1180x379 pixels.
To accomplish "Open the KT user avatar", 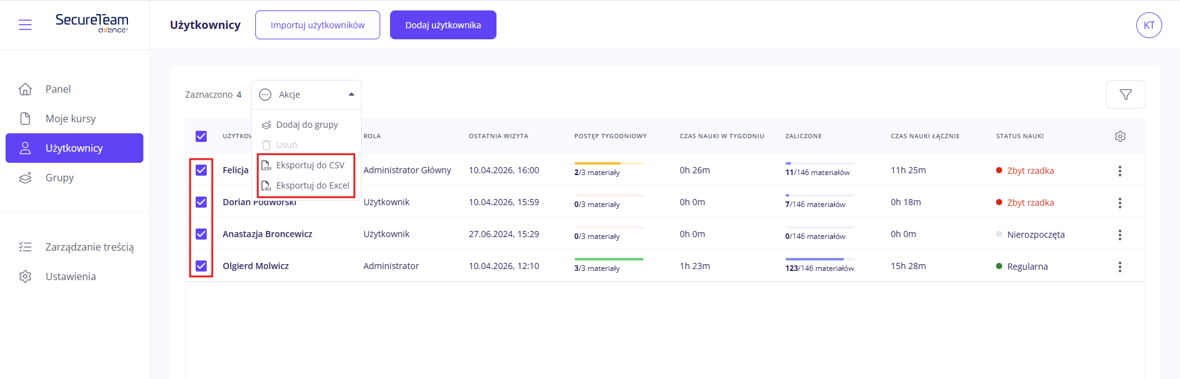I will pyautogui.click(x=1149, y=25).
